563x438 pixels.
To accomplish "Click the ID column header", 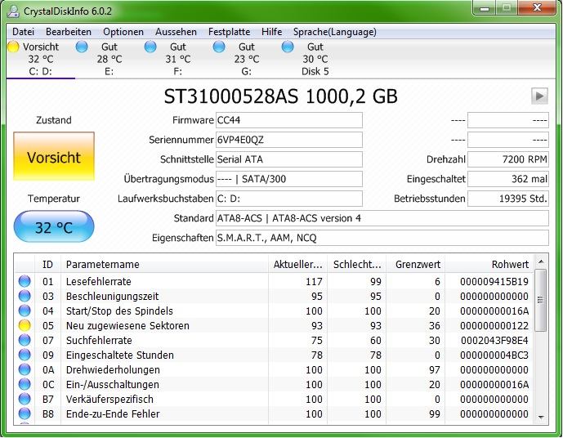I will 47,265.
